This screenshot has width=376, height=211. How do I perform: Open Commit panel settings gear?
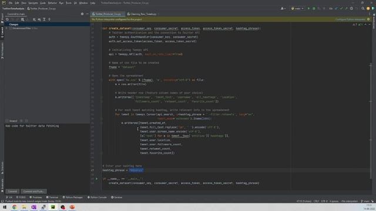(x=82, y=14)
